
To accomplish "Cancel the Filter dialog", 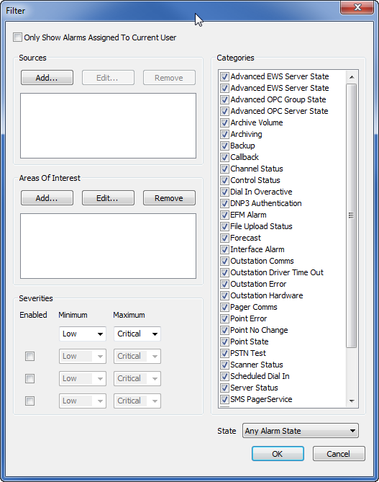I will click(339, 454).
